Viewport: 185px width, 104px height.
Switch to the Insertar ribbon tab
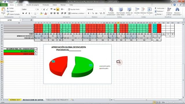pos(20,5)
